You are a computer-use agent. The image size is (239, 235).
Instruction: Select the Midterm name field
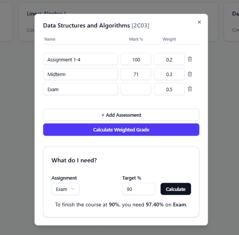coord(81,74)
